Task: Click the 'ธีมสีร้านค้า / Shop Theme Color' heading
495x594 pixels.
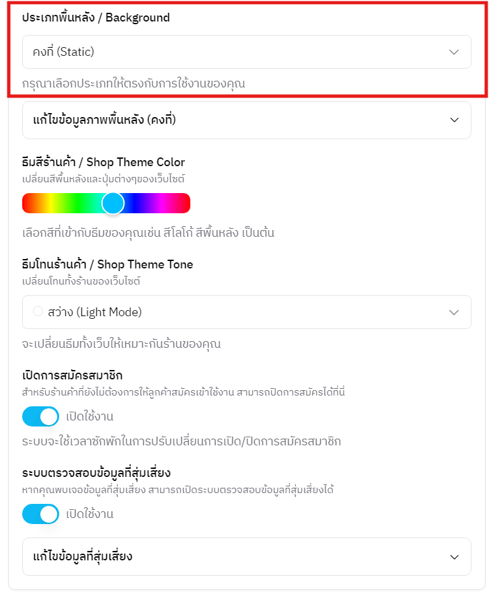Action: point(104,162)
